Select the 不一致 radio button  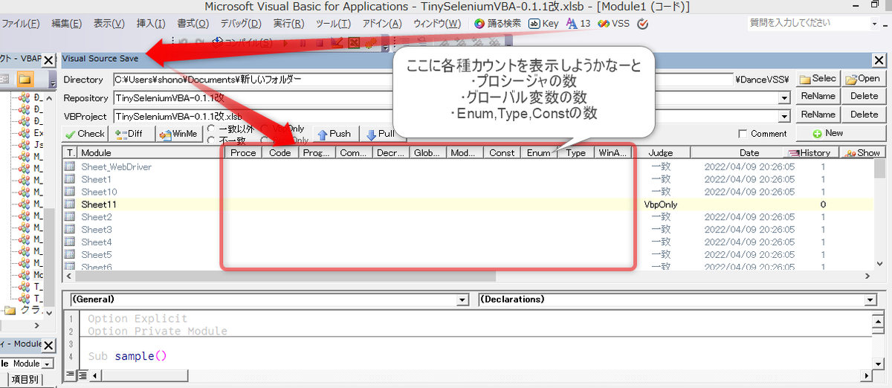[x=210, y=140]
